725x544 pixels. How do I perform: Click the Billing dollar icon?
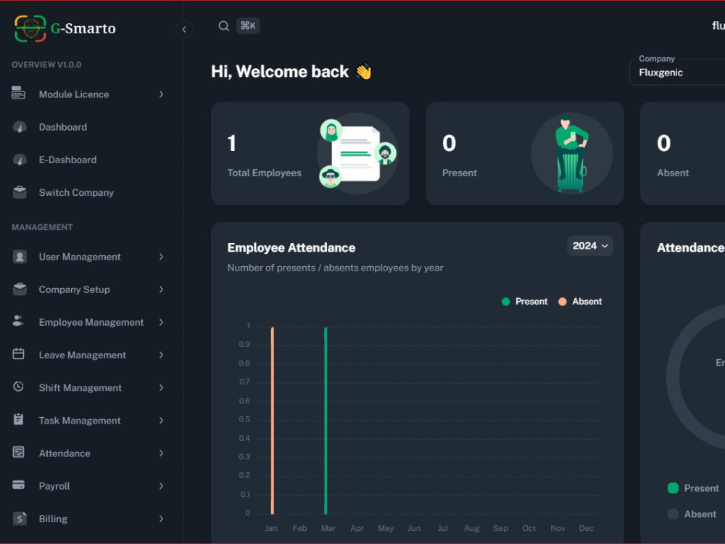(x=20, y=519)
